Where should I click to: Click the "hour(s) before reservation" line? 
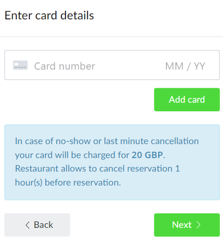[68, 183]
